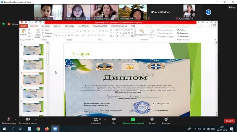Select Marzhan participant video tile
Image resolution: width=237 pixels, height=132 pixels.
[76, 12]
